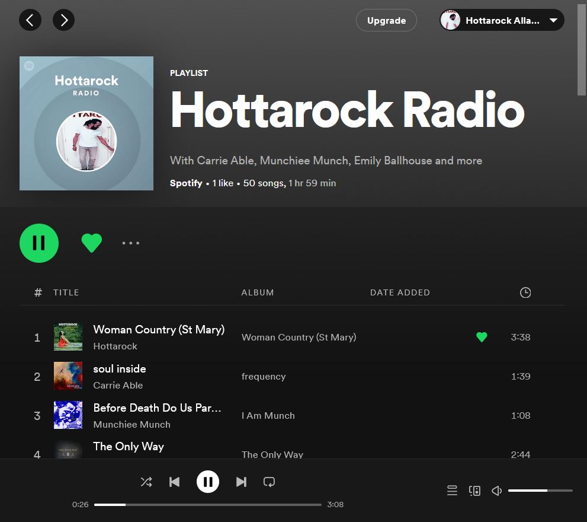Image resolution: width=587 pixels, height=522 pixels.
Task: Open the artist link Carrie Able
Action: click(118, 385)
